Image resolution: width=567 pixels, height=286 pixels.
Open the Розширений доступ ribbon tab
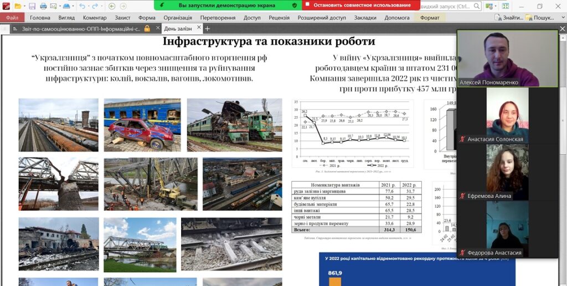click(x=322, y=17)
